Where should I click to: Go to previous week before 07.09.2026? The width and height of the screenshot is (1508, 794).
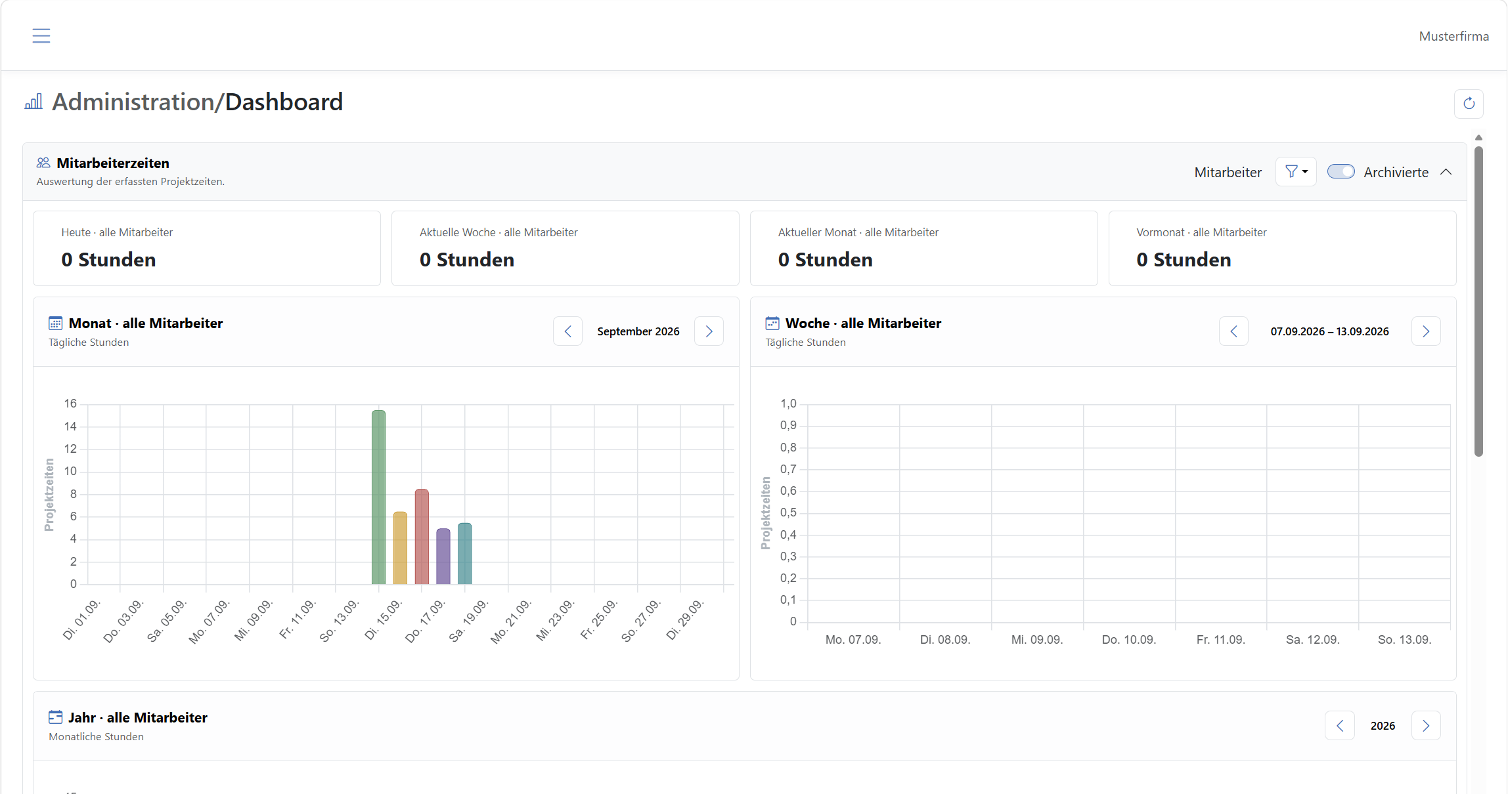point(1233,331)
